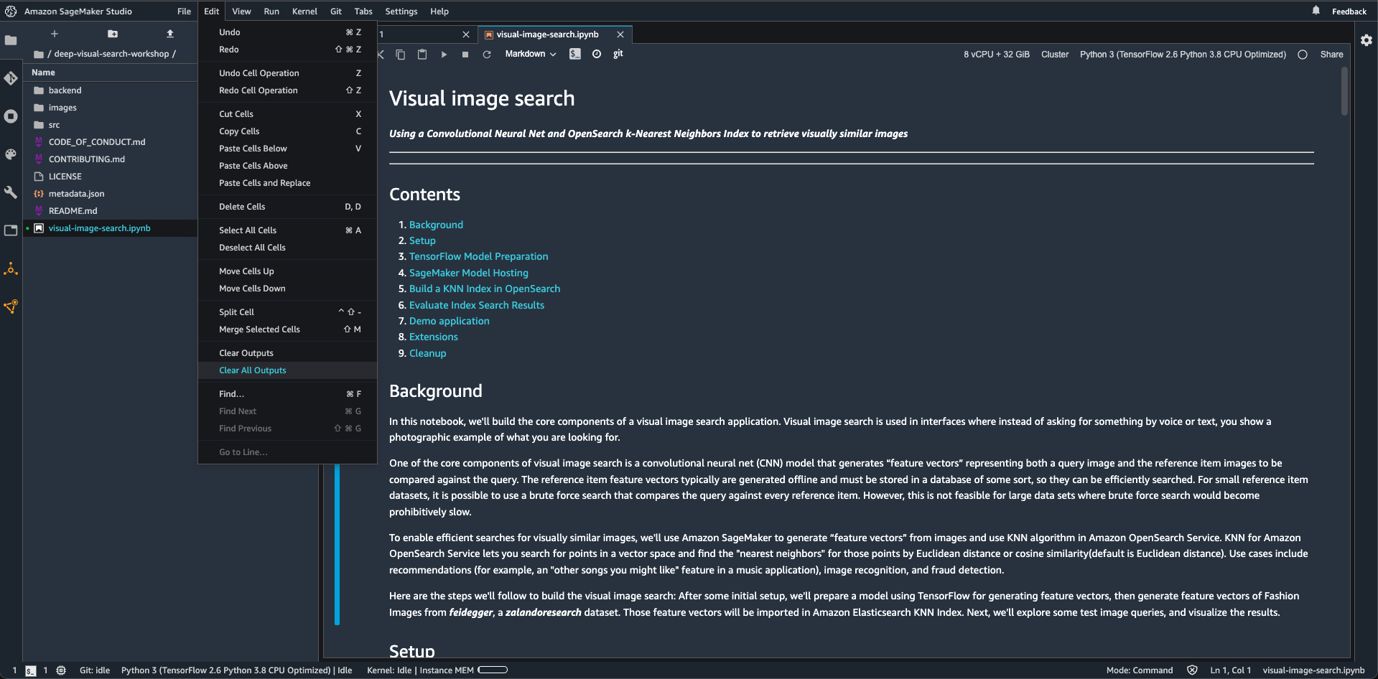Click the Share button

coord(1331,55)
